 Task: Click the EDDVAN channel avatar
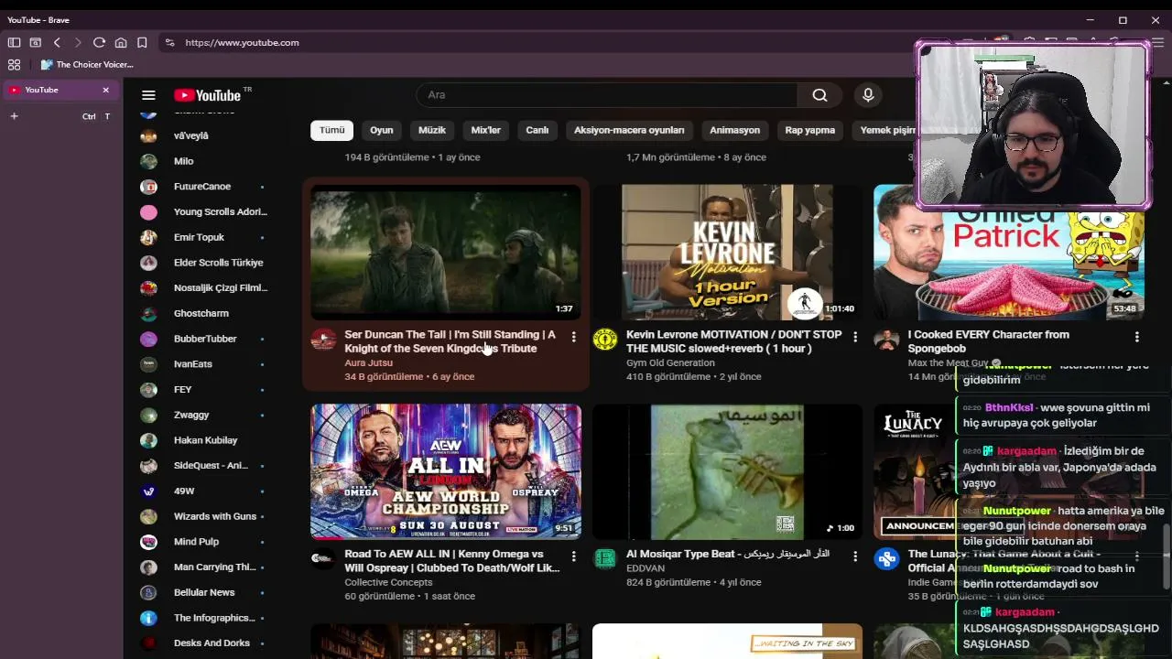click(x=604, y=559)
